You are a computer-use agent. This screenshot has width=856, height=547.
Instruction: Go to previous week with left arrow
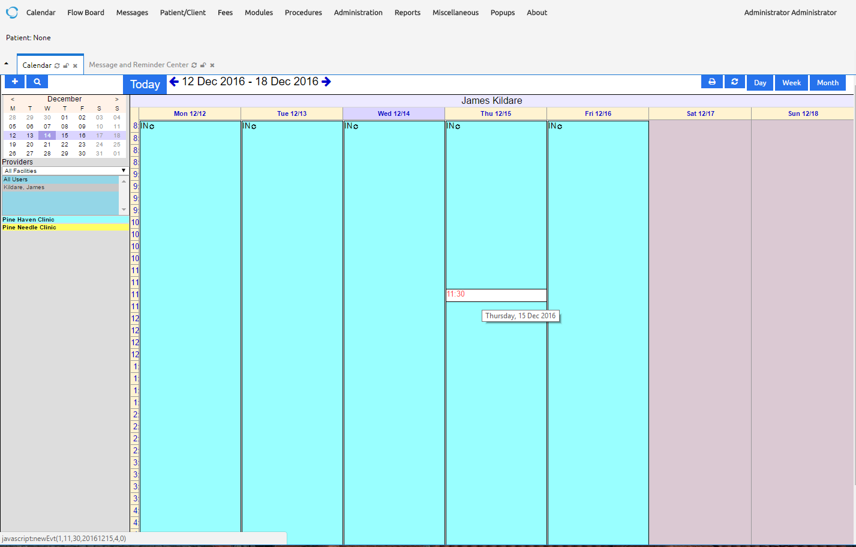(x=174, y=82)
